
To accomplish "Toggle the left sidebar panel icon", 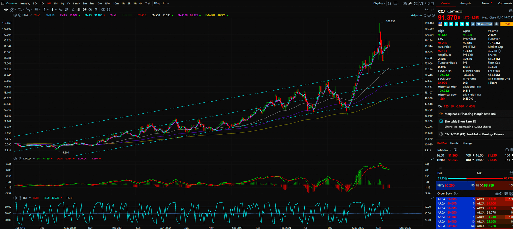I will click(3, 4).
